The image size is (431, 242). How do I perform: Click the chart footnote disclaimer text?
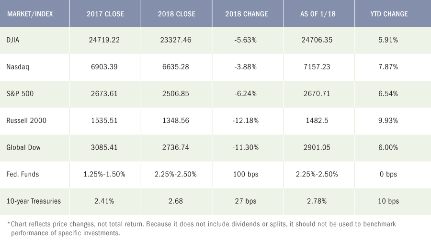(x=202, y=229)
